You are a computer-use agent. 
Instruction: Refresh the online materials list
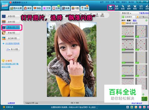point(146,21)
